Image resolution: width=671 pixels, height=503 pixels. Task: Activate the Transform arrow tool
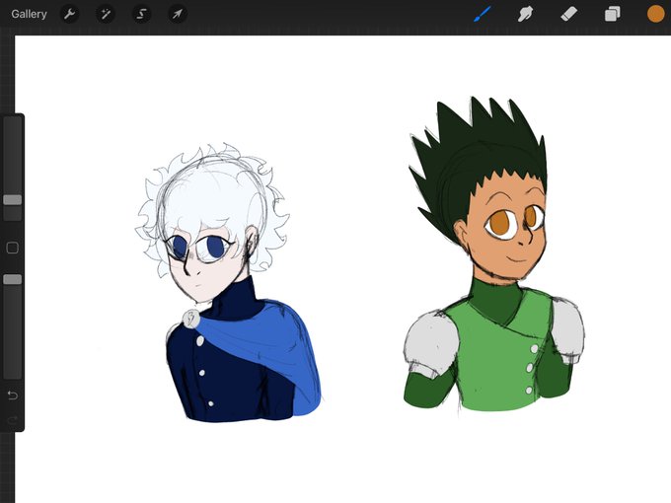(178, 15)
